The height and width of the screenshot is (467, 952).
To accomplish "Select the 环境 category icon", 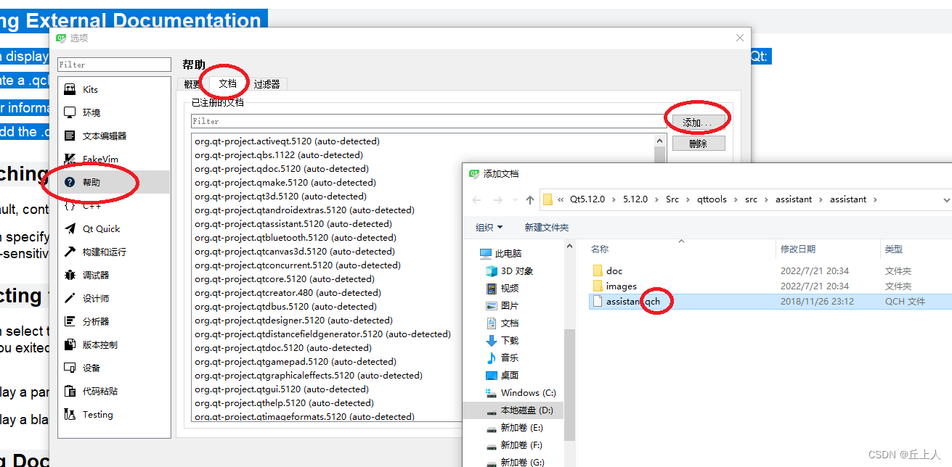I will [x=70, y=112].
